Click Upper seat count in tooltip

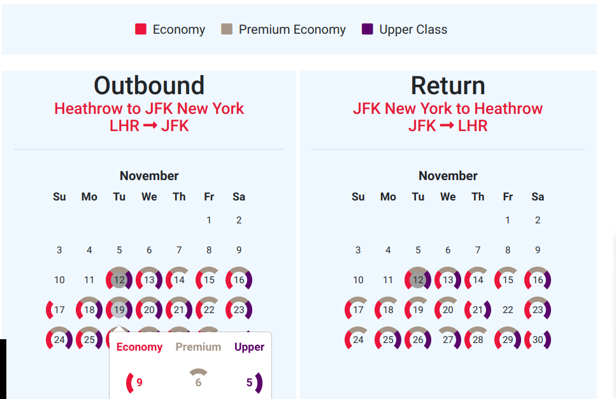250,382
